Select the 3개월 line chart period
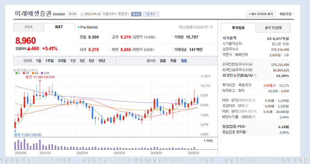Image resolution: width=310 pixels, height=164 pixels. pyautogui.click(x=62, y=61)
